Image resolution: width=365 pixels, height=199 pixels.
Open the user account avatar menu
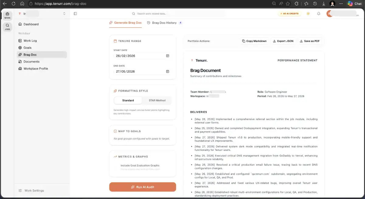pos(330,14)
